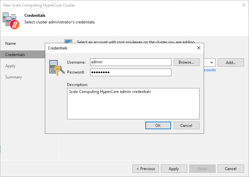249x177 pixels.
Task: Jump to the Summary wizard step
Action: [14, 77]
